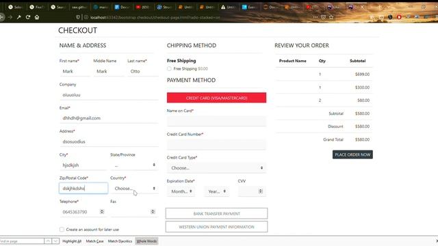Screen dimensions: 438x246
Task: Toggle Match Case in find bar
Action: pyautogui.click(x=94, y=241)
